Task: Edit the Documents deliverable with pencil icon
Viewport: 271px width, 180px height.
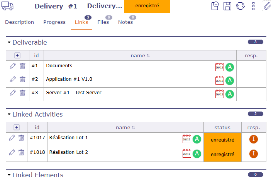Action: (13, 66)
